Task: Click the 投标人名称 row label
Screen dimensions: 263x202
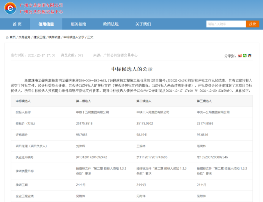Action: [23, 112]
